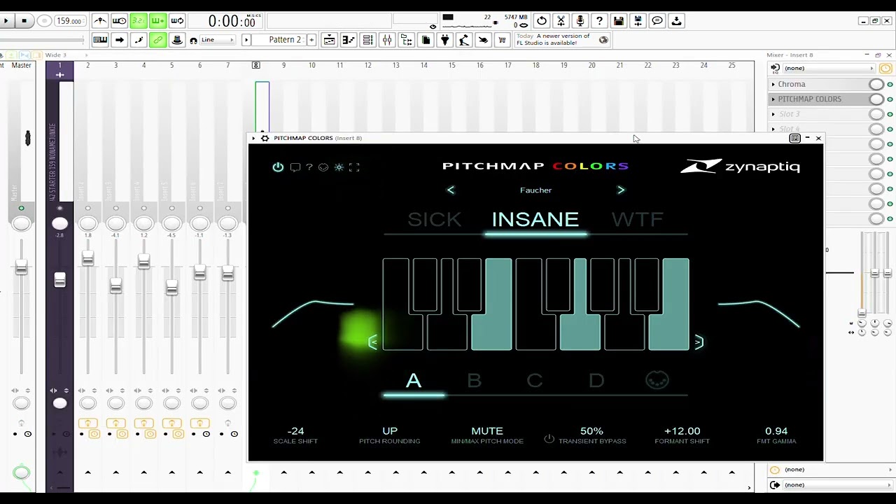This screenshot has height=504, width=896.
Task: Click the save project floppy icon
Action: [x=619, y=21]
